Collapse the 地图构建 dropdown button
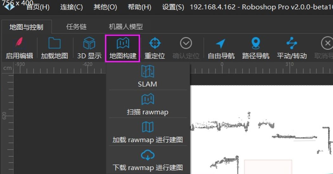The height and width of the screenshot is (174, 333). (x=123, y=49)
